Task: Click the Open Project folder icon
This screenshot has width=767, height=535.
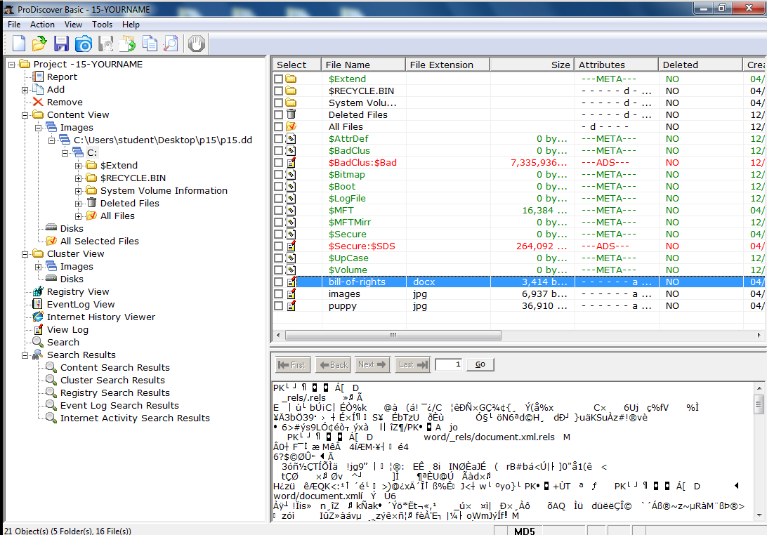Action: point(39,44)
